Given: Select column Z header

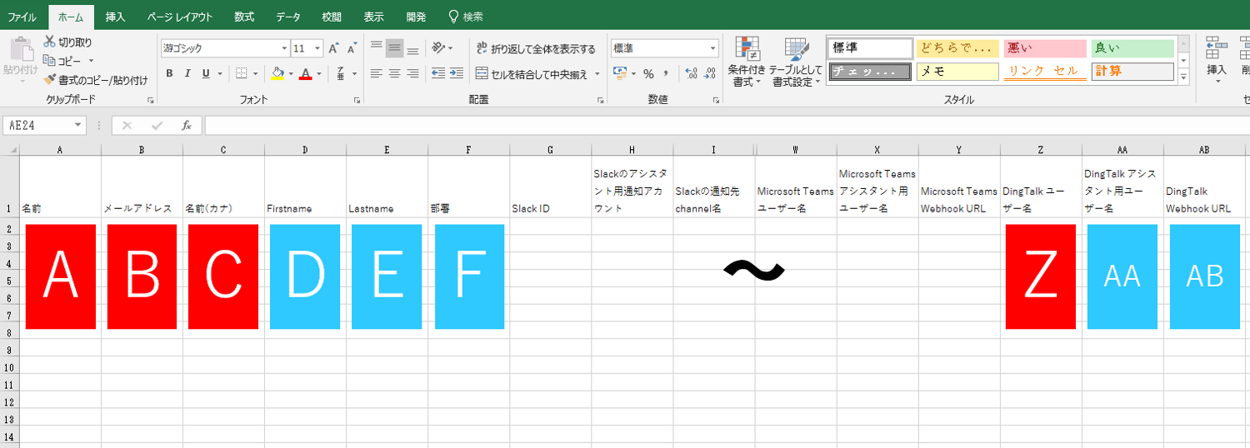Looking at the screenshot, I should point(1041,150).
